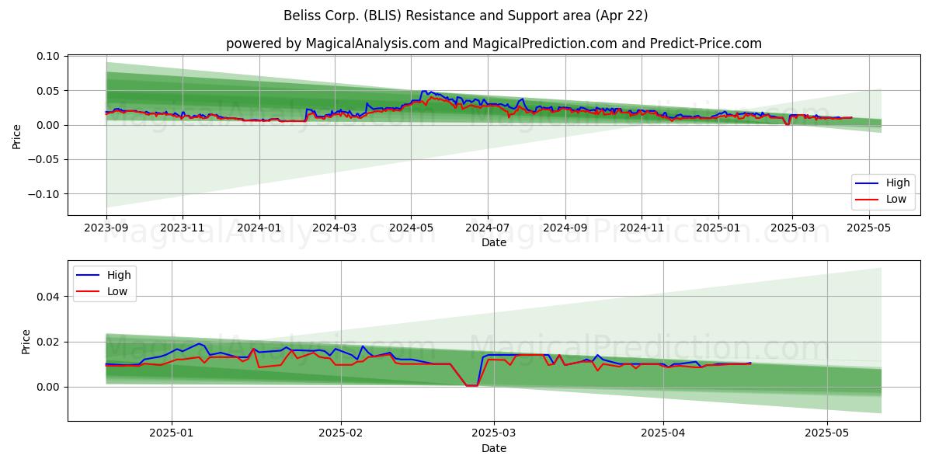
Task: Click the '2024-07' x-axis label on the top chart
Action: click(x=487, y=227)
